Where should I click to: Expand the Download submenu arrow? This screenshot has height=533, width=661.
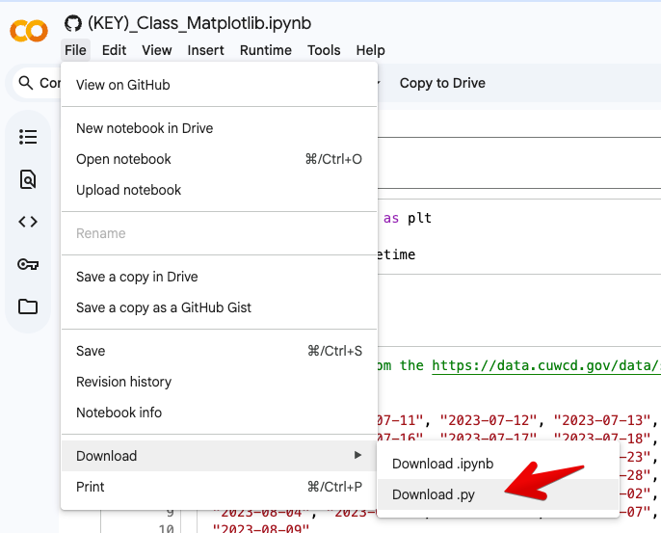pos(357,455)
